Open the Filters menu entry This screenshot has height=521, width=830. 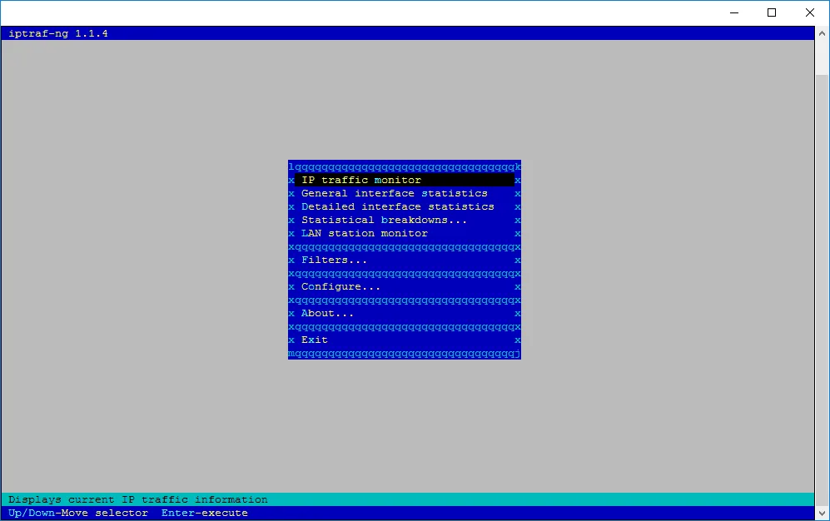405,260
